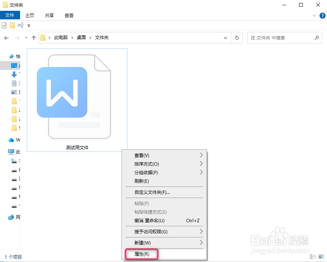
Task: Click the New Folder quick access icon
Action: point(12,25)
